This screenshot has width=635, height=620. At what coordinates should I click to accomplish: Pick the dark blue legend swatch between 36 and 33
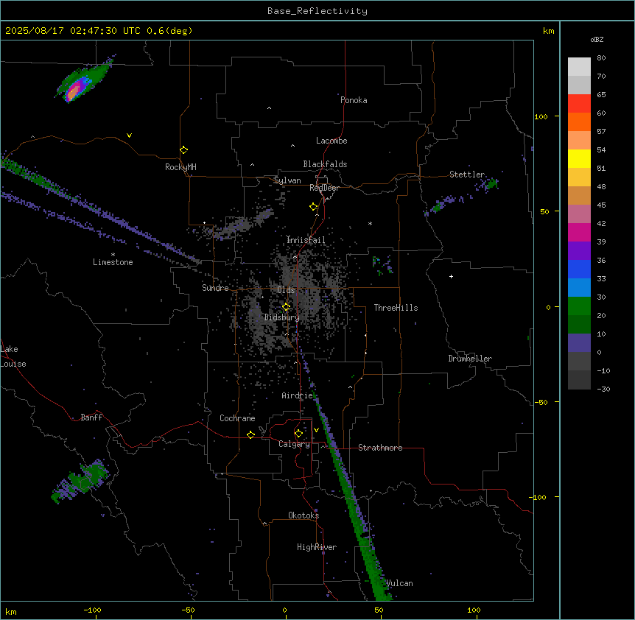tap(579, 269)
